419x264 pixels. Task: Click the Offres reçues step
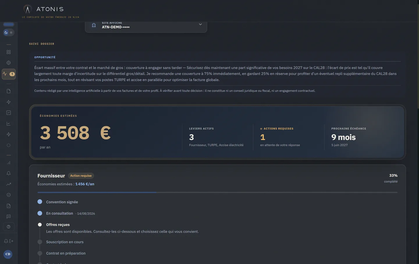pos(58,225)
